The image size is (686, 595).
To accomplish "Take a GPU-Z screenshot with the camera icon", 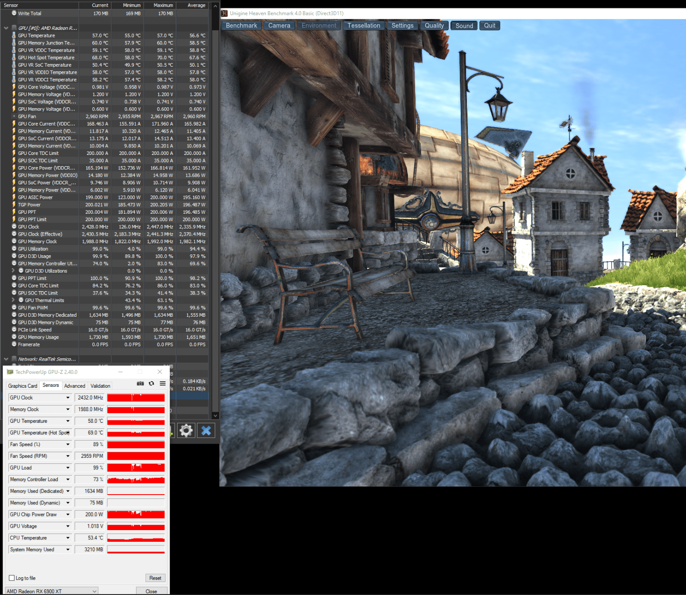I will click(140, 384).
